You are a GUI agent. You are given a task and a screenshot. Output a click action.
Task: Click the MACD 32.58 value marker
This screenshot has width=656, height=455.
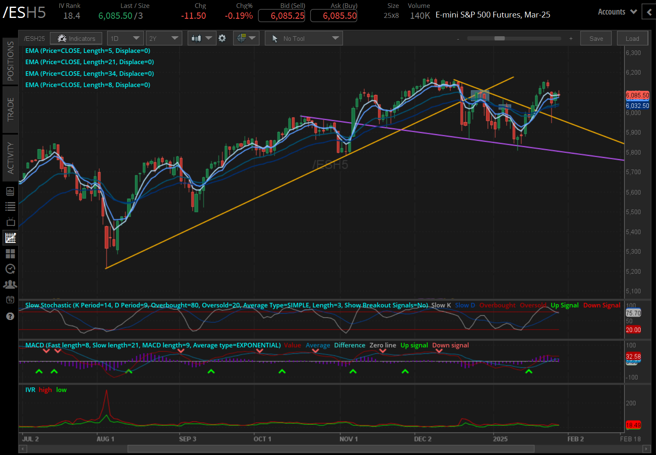633,356
